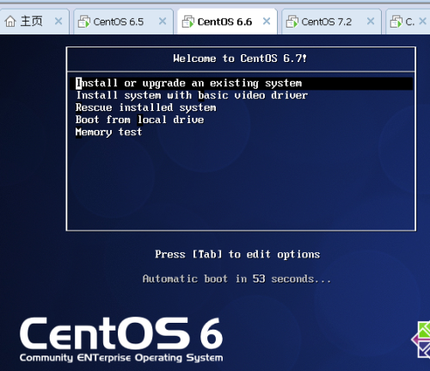
Task: Click Community ENTerprise Operating System tagline
Action: point(121,358)
